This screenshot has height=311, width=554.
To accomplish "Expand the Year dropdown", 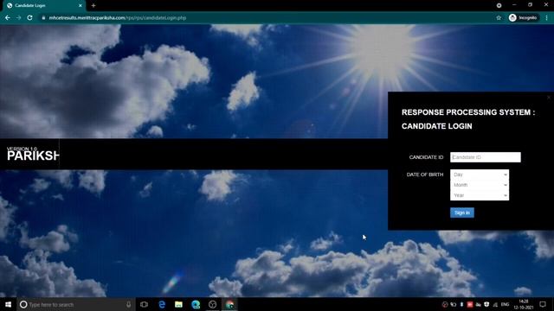I will [x=480, y=195].
